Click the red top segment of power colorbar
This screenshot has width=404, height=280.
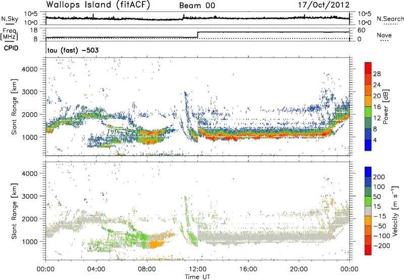tap(368, 68)
